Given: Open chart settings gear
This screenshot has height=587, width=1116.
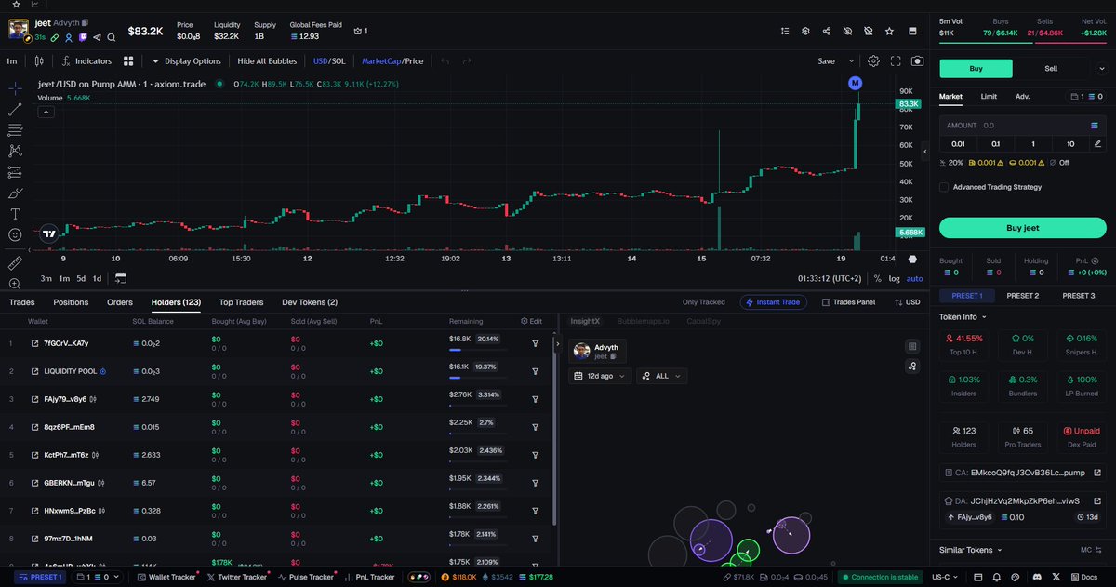Looking at the screenshot, I should 873,61.
